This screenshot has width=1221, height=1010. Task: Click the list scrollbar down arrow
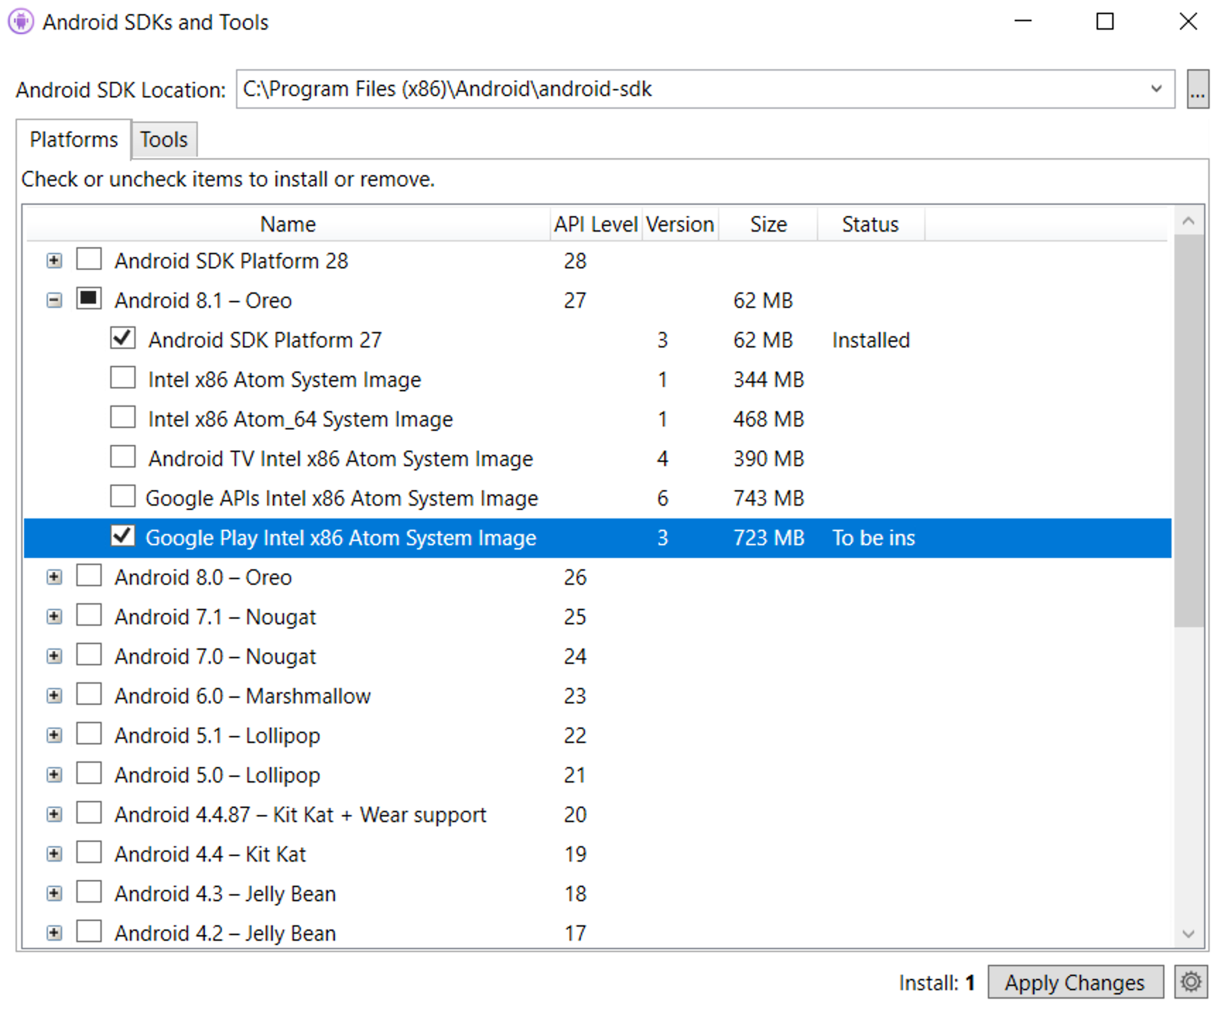point(1188,933)
